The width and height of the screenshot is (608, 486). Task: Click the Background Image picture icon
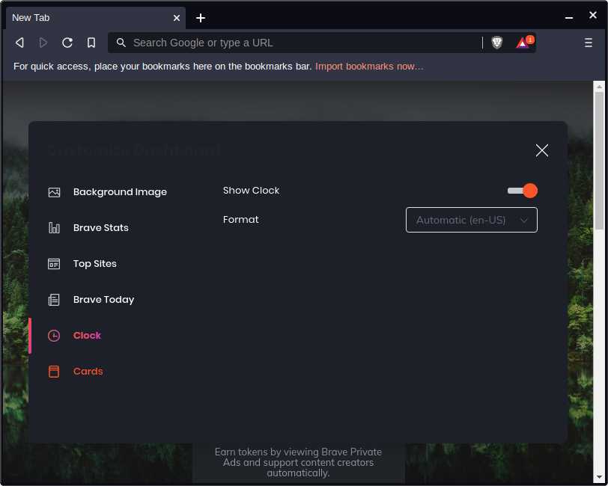click(54, 192)
